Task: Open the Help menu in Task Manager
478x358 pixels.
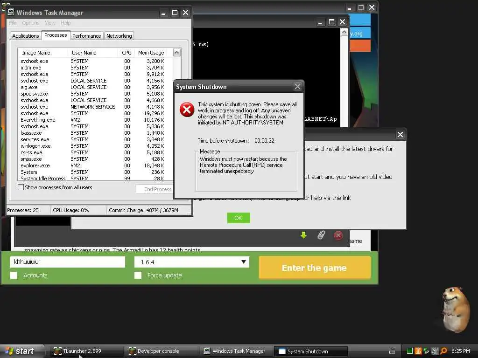Action: (x=65, y=23)
